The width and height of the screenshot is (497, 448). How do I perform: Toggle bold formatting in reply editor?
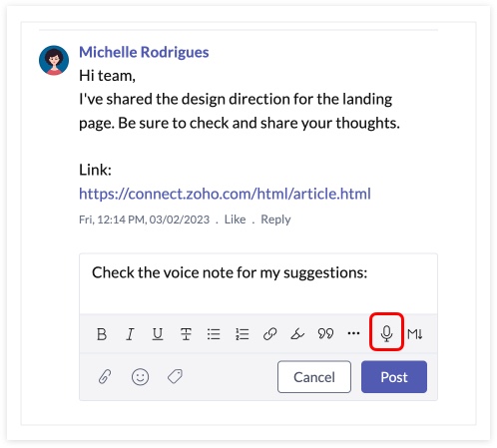click(102, 333)
